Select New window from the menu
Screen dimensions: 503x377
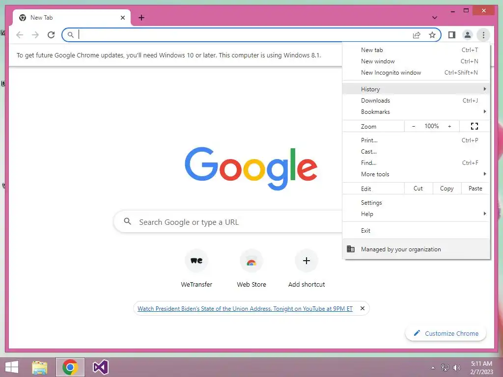pos(416,61)
